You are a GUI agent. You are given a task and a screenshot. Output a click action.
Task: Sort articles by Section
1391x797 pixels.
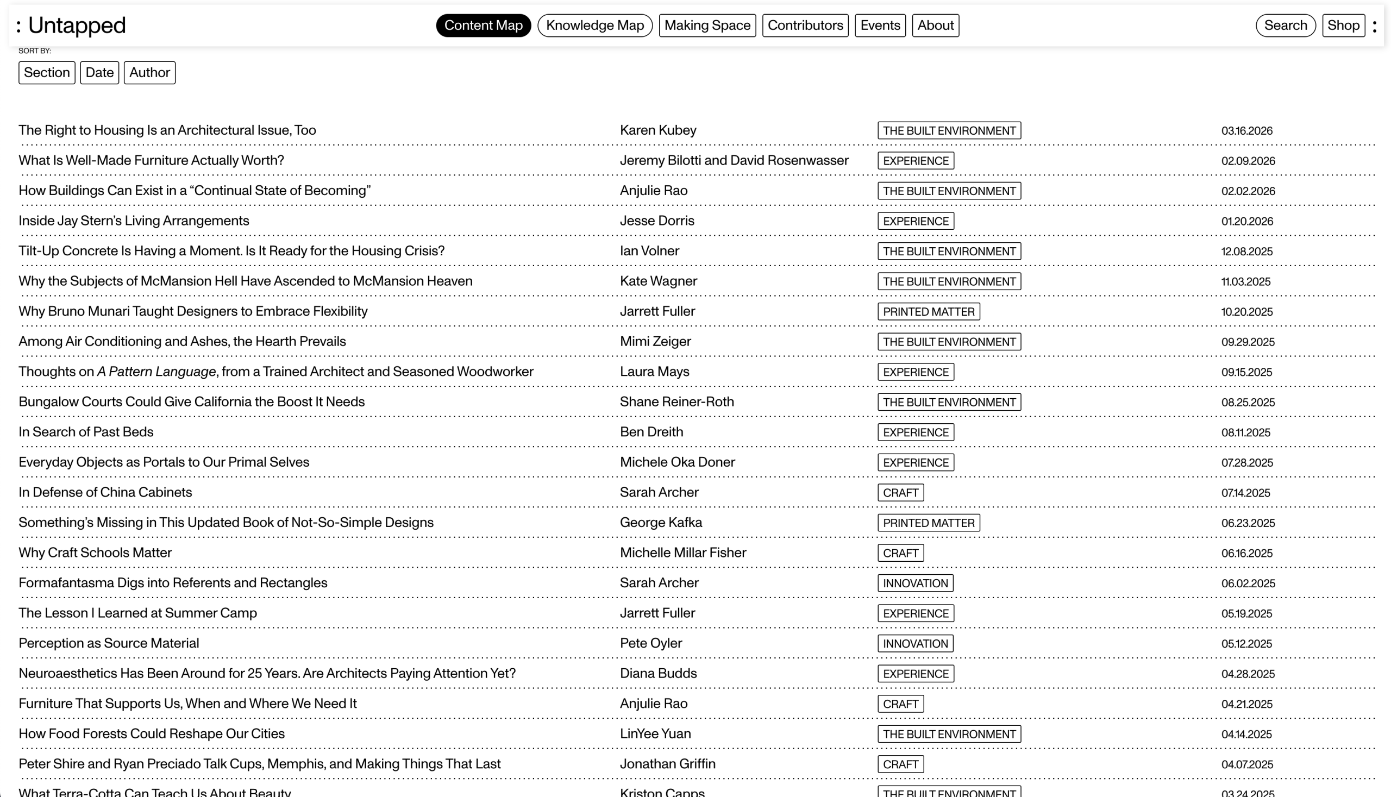coord(47,72)
